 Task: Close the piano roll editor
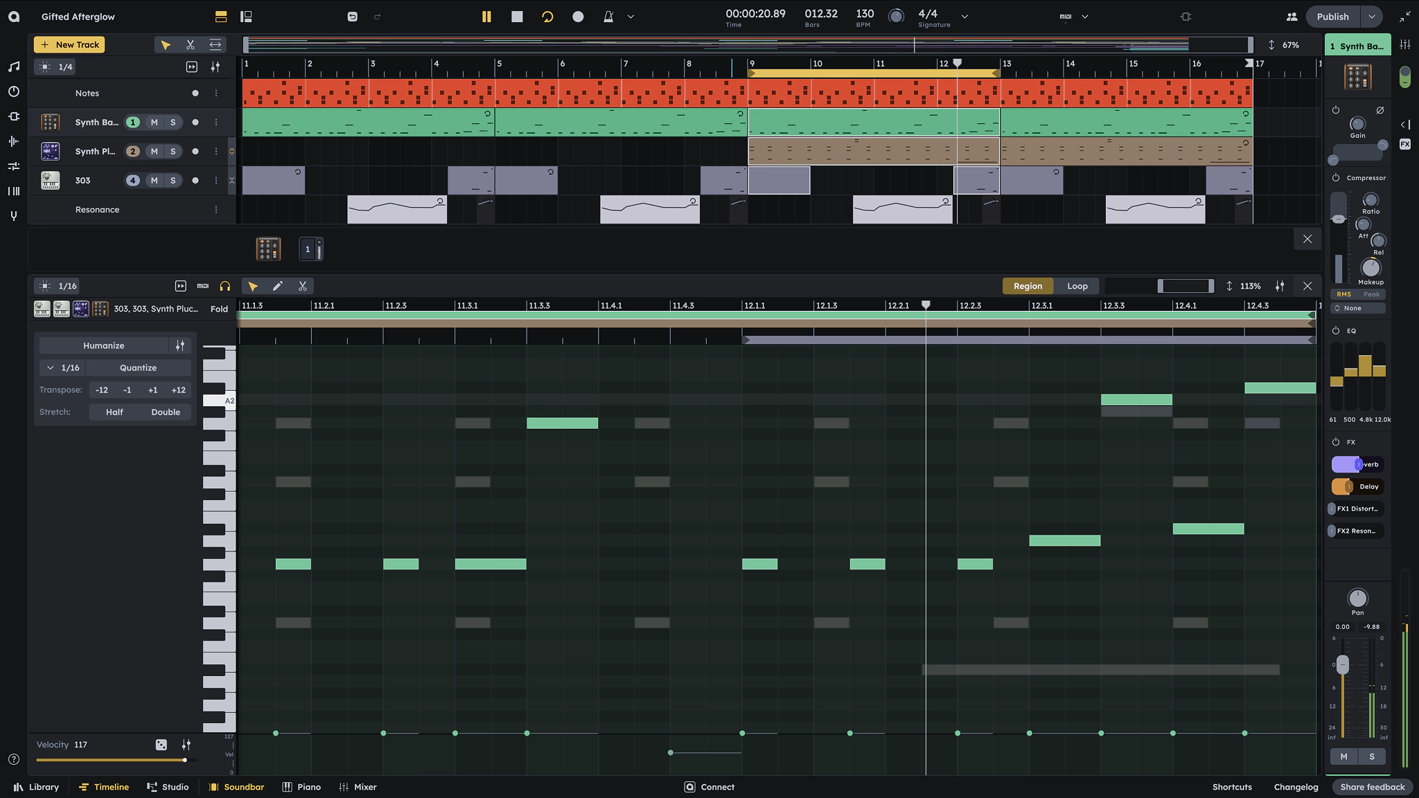coord(1307,285)
